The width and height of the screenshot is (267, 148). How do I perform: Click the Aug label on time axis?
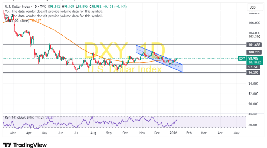point(93,133)
